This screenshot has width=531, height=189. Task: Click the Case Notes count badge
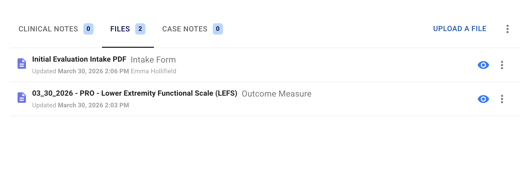pos(218,29)
